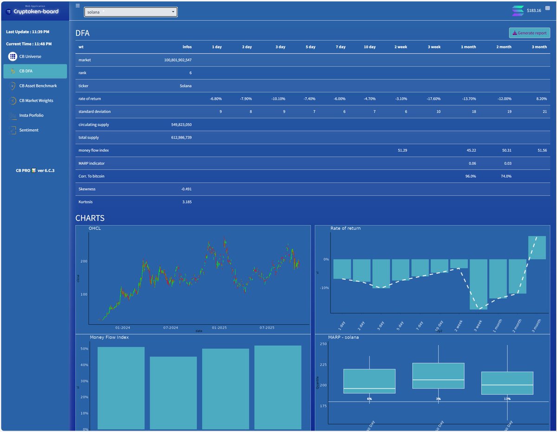Open the grid icon at the header's right end
The height and width of the screenshot is (432, 557).
547,8
